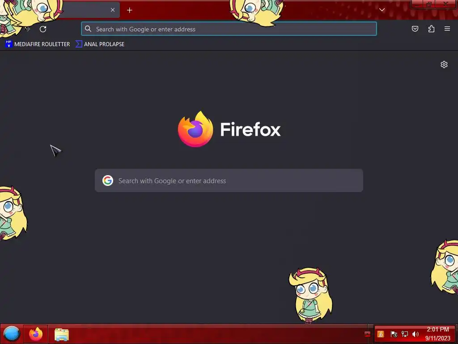Screen dimensions: 458x344
Task: Open the Pocket save icon
Action: pos(415,29)
